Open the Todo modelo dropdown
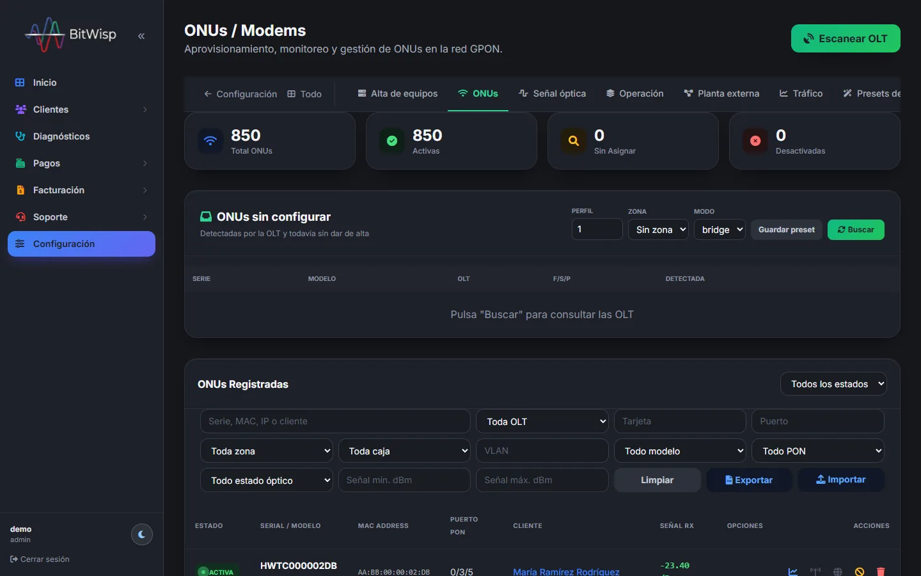 point(680,451)
